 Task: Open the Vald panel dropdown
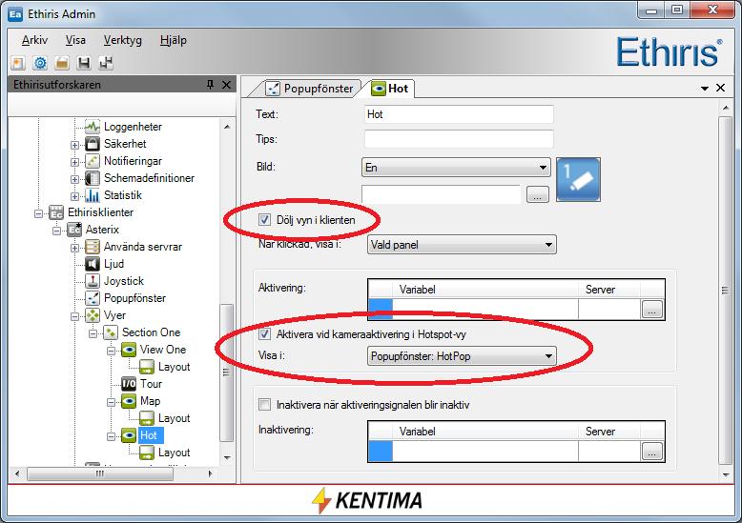(x=462, y=245)
